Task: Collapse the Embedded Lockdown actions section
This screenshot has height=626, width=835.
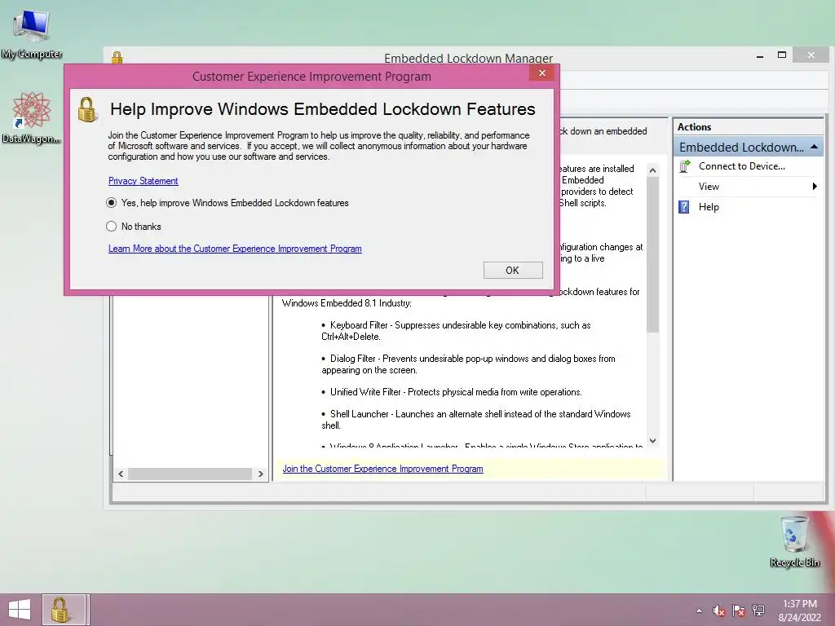Action: (x=814, y=147)
